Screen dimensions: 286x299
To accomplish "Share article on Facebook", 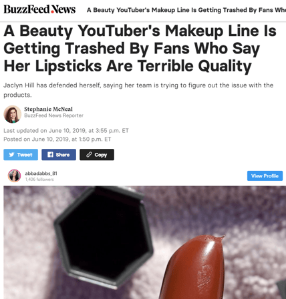I will [x=59, y=155].
